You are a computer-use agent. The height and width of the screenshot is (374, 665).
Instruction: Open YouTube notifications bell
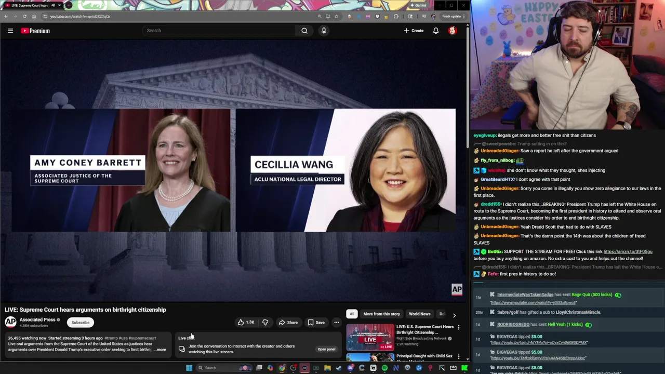coord(436,31)
